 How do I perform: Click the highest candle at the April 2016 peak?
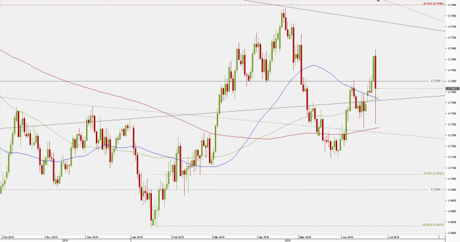(x=285, y=19)
